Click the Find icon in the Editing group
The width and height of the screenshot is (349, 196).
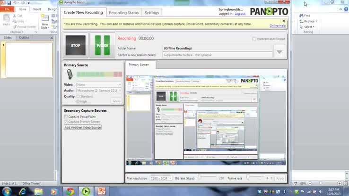[x=301, y=16]
